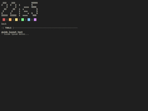Select the orange color square
148x111 pixels.
10,20
